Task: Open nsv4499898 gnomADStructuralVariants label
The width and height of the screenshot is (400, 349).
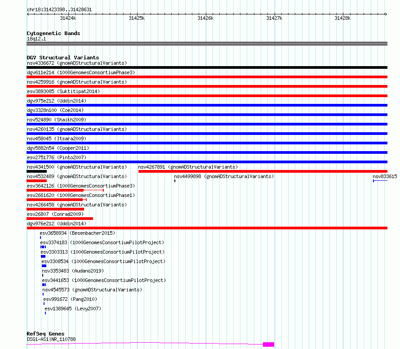Action: [224, 176]
